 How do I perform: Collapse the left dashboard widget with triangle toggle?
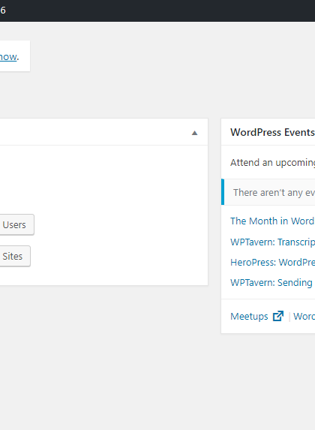194,133
